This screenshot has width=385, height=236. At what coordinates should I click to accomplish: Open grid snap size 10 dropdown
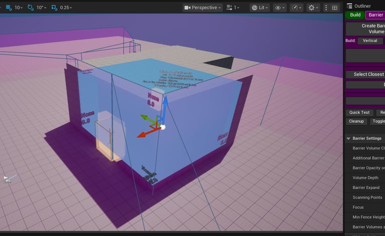tap(19, 8)
